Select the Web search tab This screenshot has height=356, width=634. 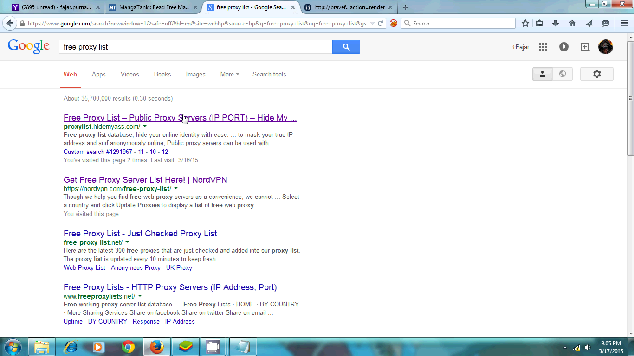(x=70, y=74)
